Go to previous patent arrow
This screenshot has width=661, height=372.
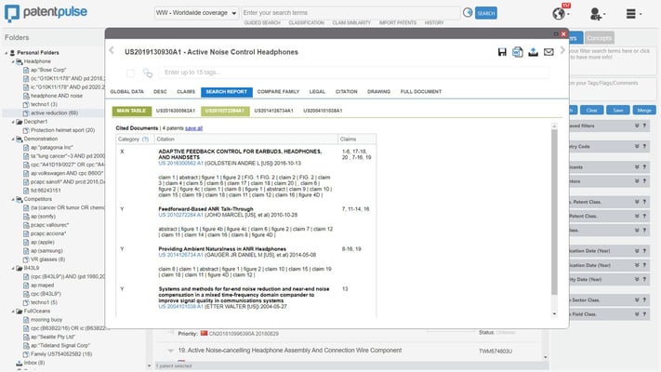pyautogui.click(x=112, y=50)
